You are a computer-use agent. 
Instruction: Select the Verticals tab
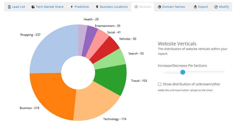(x=142, y=7)
